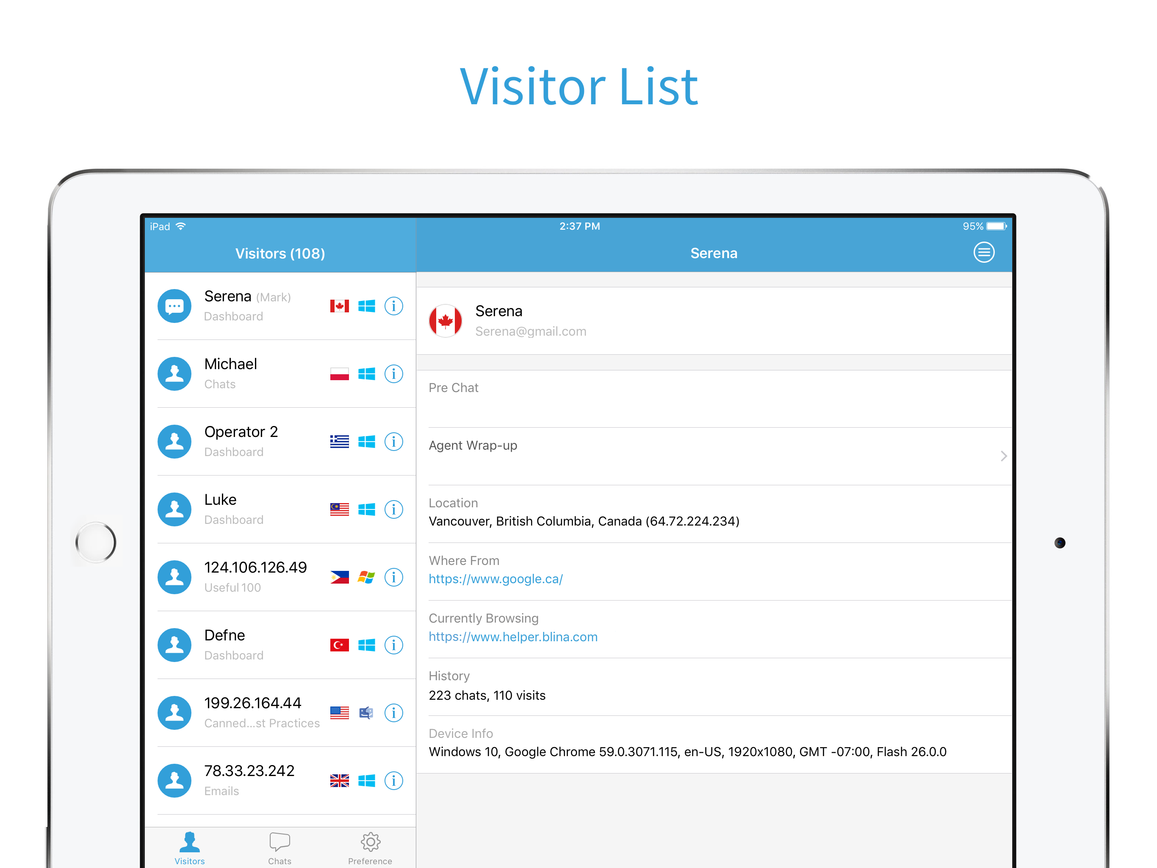Open the https://www.google.ca/ link
This screenshot has width=1157, height=868.
[495, 579]
